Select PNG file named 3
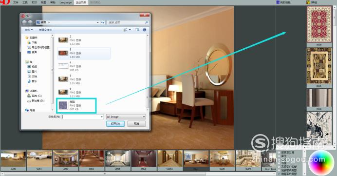The image size is (337, 176). 84,53
